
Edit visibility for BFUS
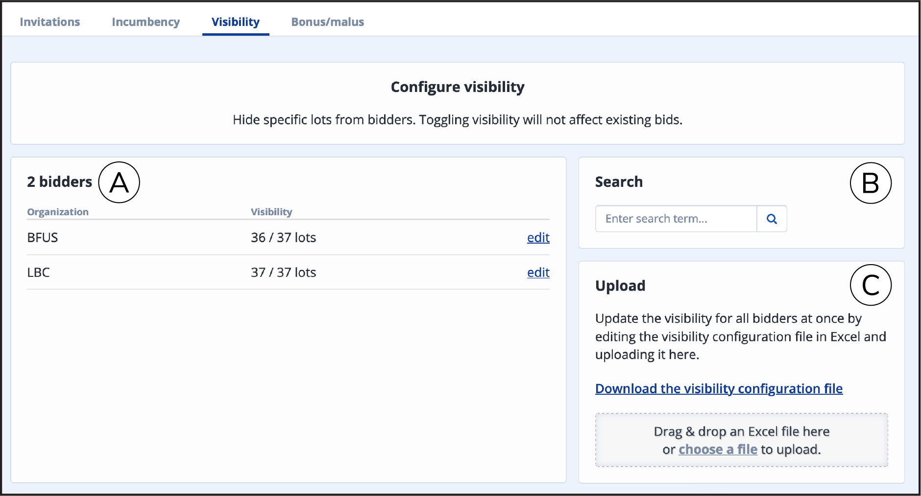tap(538, 237)
